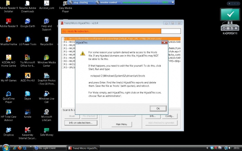Open LG Power Tools desktop icon

pos(28,41)
